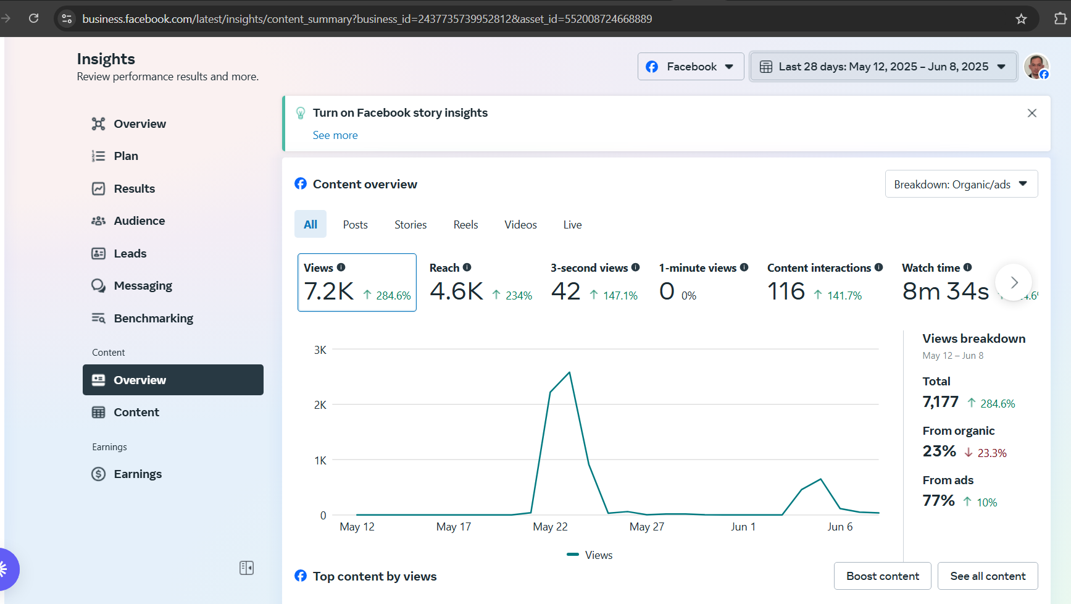Image resolution: width=1071 pixels, height=604 pixels.
Task: Open the Facebook platform dropdown
Action: point(690,67)
